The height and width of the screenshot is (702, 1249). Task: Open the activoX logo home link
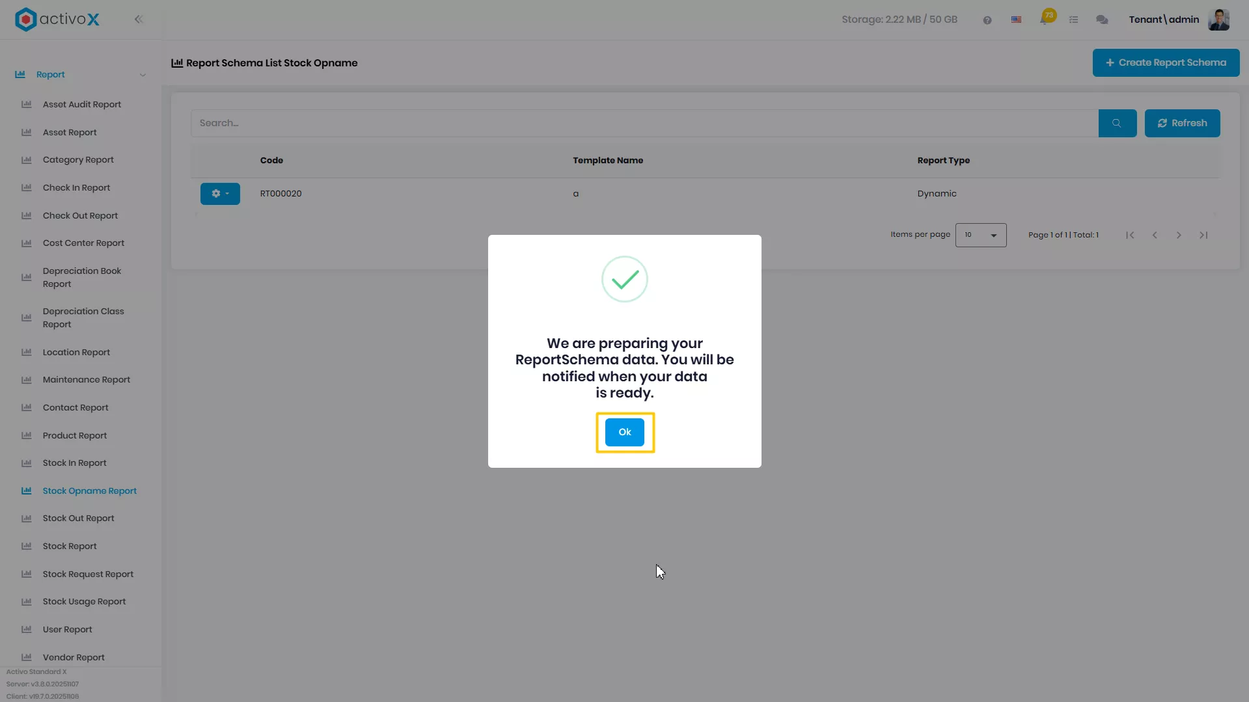pos(57,20)
